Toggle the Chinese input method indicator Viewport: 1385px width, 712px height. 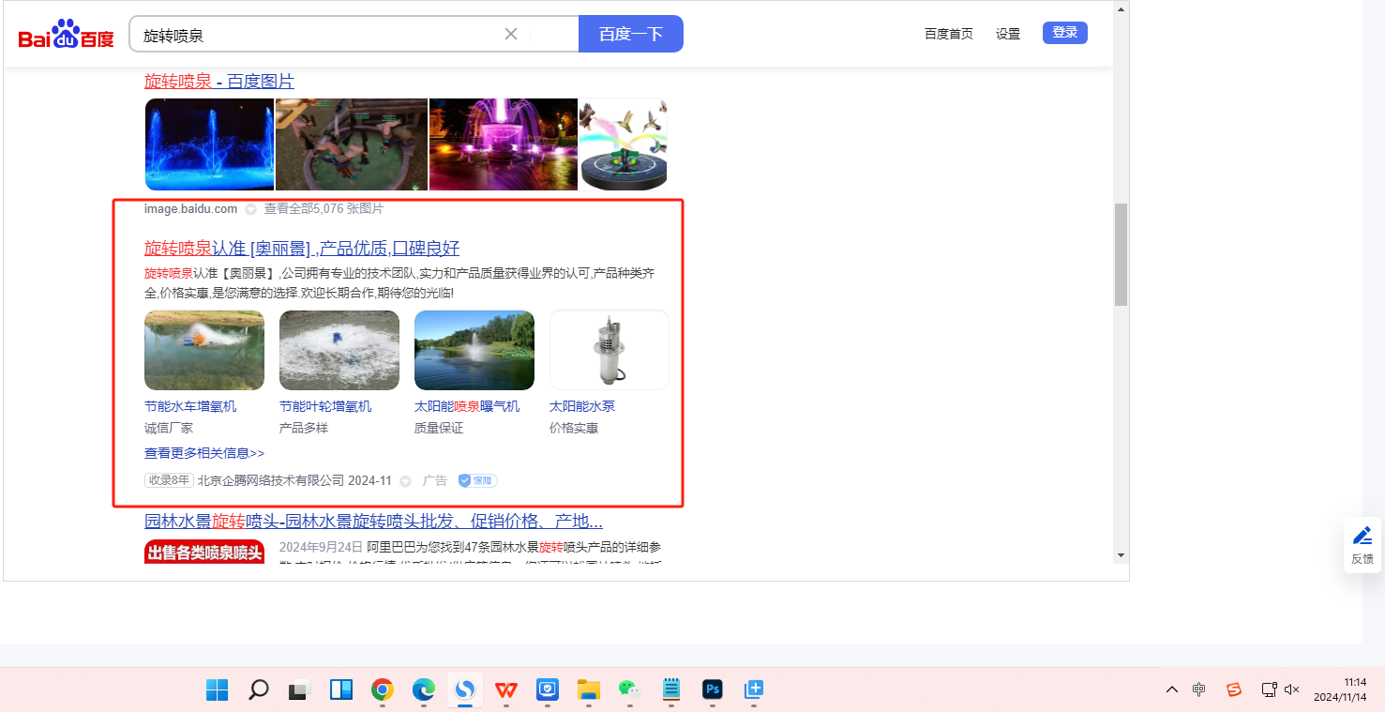click(1199, 689)
